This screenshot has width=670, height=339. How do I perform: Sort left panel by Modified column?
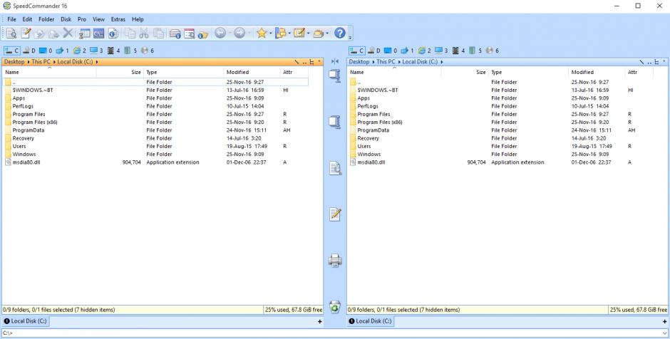click(252, 72)
